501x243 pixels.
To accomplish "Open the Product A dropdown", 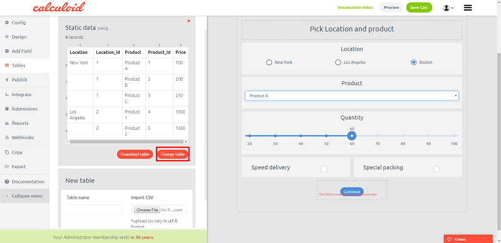I will click(x=352, y=96).
